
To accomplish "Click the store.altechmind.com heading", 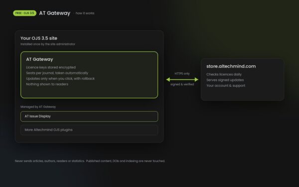I will point(231,66).
